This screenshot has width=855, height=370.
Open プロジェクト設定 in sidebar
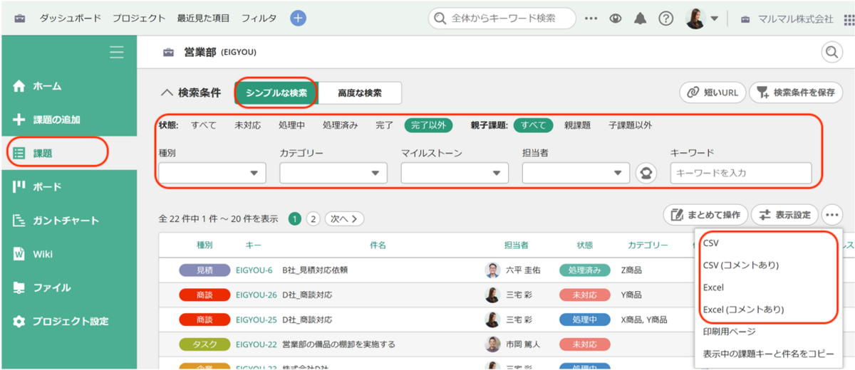coord(61,322)
